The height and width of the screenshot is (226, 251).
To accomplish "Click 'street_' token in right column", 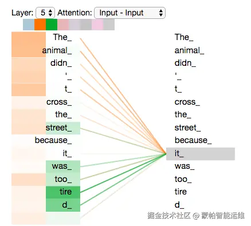I will [187, 128].
